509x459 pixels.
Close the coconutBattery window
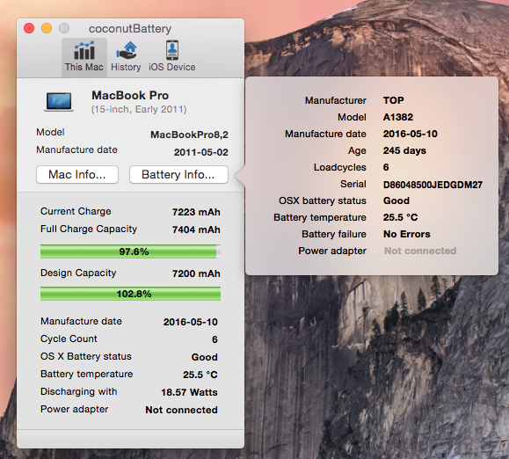click(x=29, y=28)
